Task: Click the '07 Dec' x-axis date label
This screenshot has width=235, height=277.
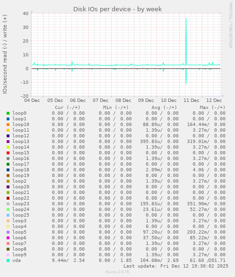Action: click(101, 101)
